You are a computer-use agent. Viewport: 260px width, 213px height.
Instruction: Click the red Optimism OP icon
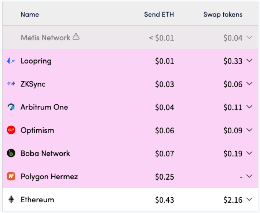(x=11, y=130)
